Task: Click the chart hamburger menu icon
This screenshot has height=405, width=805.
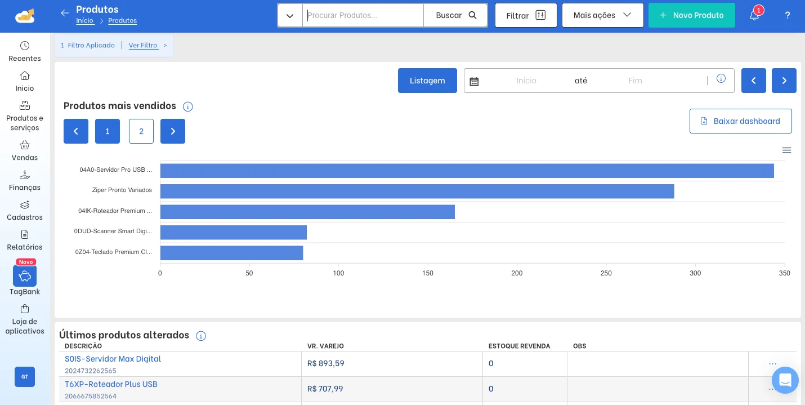Action: [x=787, y=150]
